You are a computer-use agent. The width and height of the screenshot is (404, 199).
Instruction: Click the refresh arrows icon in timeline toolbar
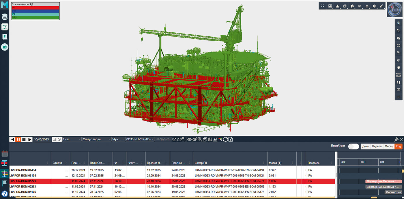225,139
